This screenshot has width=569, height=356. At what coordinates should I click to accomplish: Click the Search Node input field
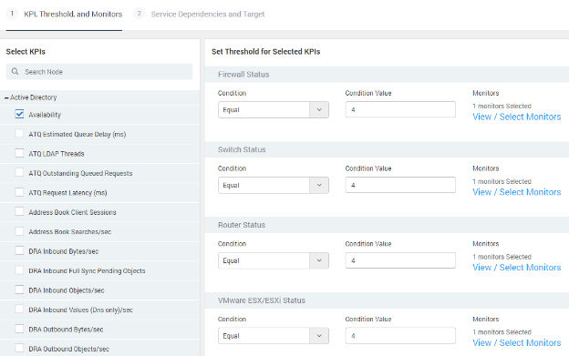pyautogui.click(x=99, y=72)
